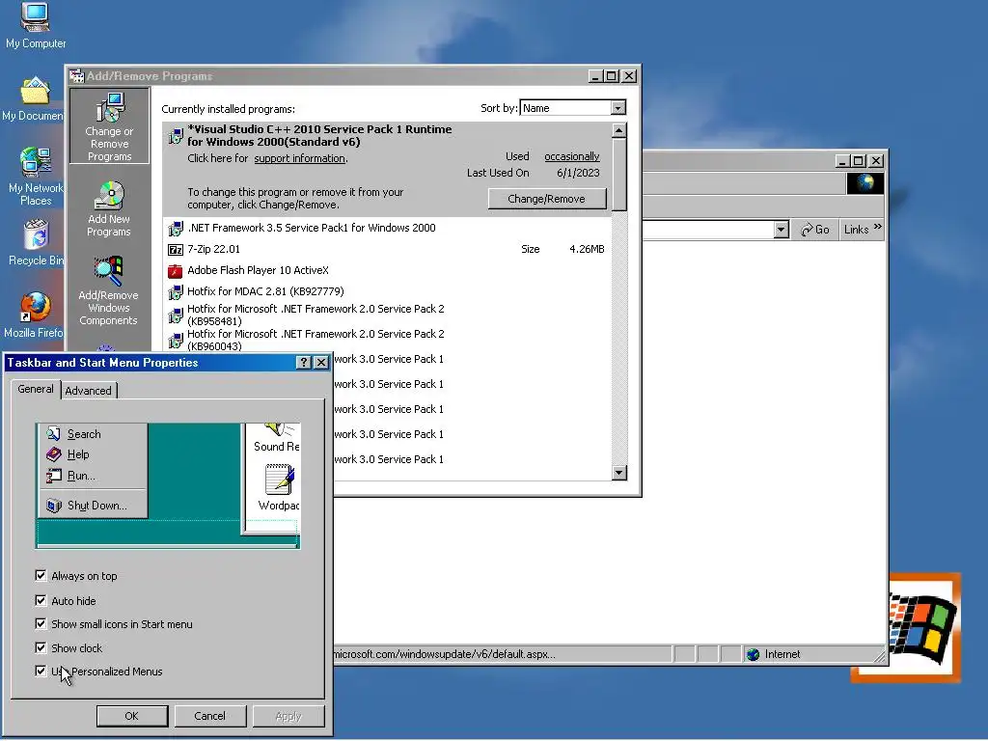Click the Help question mark in the Taskbar dialog
The image size is (988, 741).
[x=304, y=363]
